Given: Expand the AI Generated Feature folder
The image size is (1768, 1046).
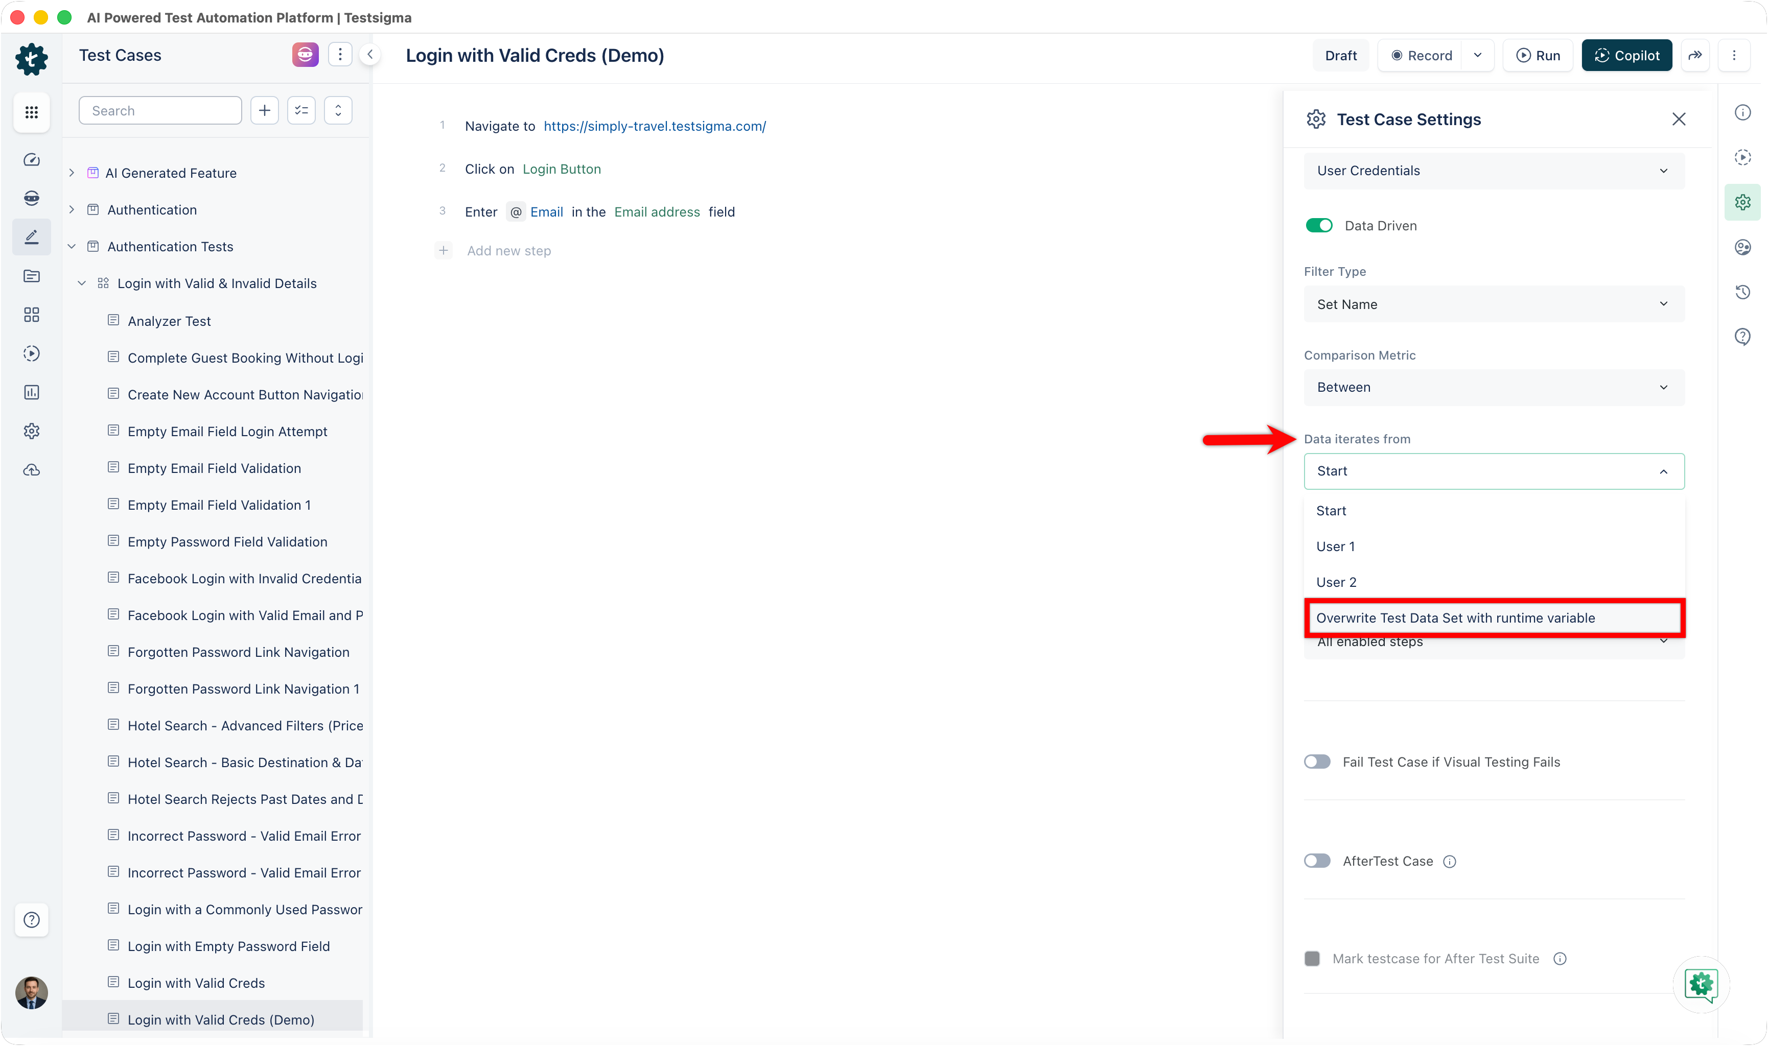Looking at the screenshot, I should click(x=71, y=173).
